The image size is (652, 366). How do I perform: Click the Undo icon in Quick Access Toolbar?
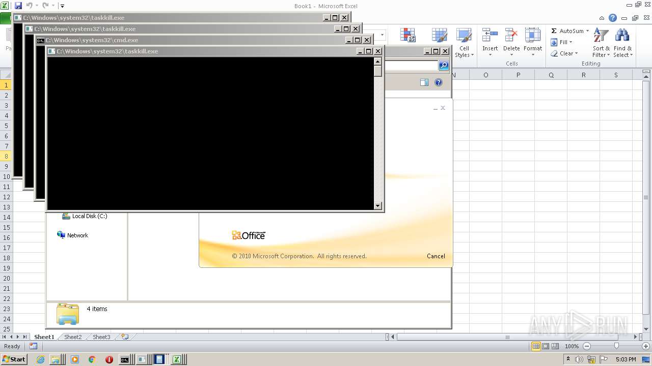click(29, 6)
